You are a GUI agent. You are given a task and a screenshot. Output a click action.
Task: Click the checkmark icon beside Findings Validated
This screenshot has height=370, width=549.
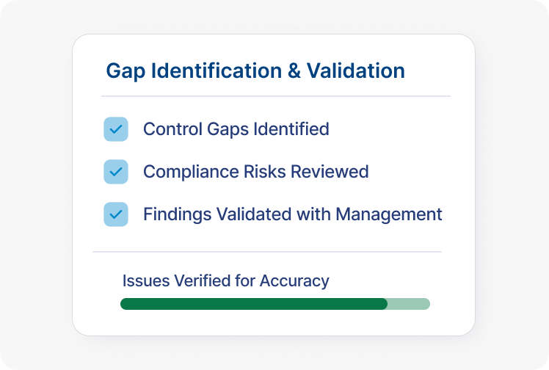pyautogui.click(x=116, y=214)
